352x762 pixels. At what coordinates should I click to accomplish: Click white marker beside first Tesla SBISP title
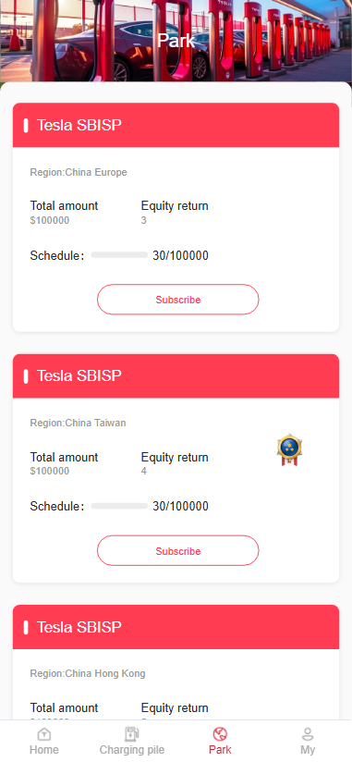26,125
